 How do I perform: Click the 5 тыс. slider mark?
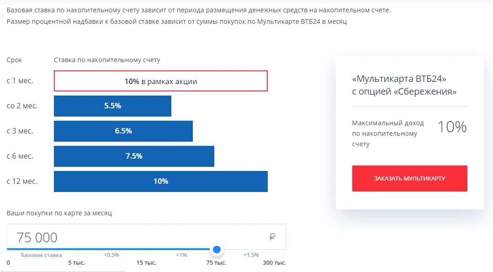click(76, 263)
